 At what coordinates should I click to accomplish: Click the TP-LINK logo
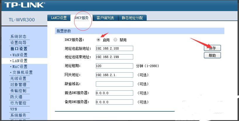point(25,5)
